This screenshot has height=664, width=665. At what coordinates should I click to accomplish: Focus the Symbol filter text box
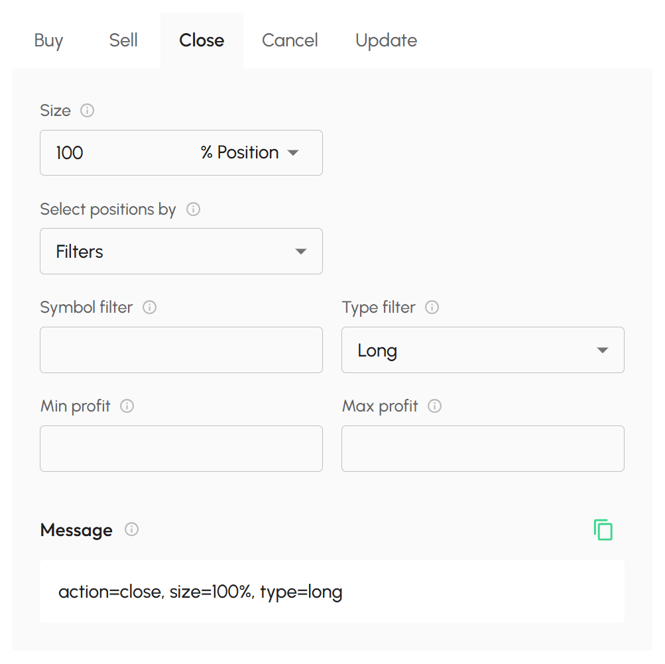[181, 350]
